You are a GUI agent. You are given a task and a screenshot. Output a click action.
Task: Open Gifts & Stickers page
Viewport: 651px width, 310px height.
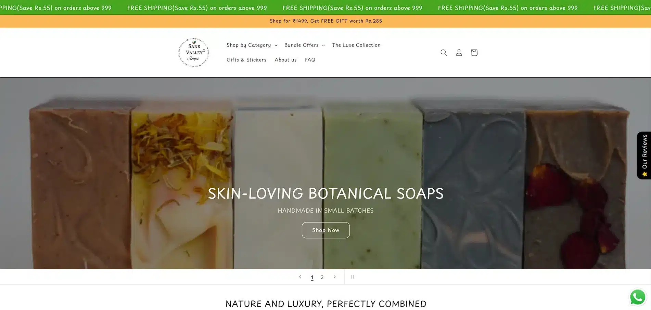click(x=246, y=60)
